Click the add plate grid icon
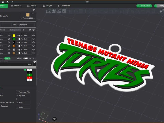 tap(54, 11)
